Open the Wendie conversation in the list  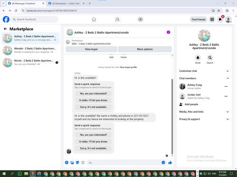coord(30,51)
